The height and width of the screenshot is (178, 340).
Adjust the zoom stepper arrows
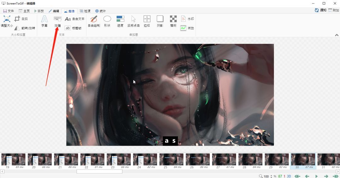point(271,176)
